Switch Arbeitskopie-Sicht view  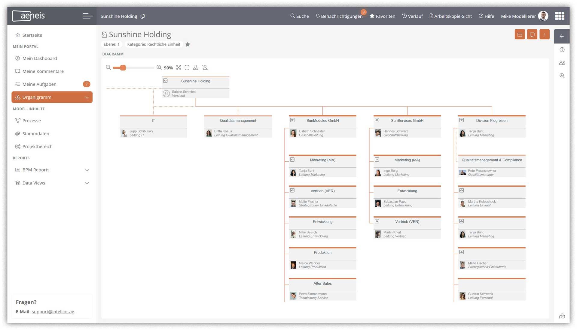coord(450,16)
